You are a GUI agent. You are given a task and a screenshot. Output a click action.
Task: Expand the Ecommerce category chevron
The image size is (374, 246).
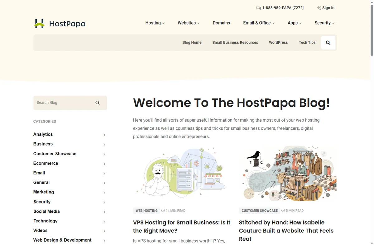tap(104, 164)
